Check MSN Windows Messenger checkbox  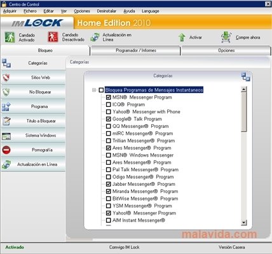click(109, 155)
